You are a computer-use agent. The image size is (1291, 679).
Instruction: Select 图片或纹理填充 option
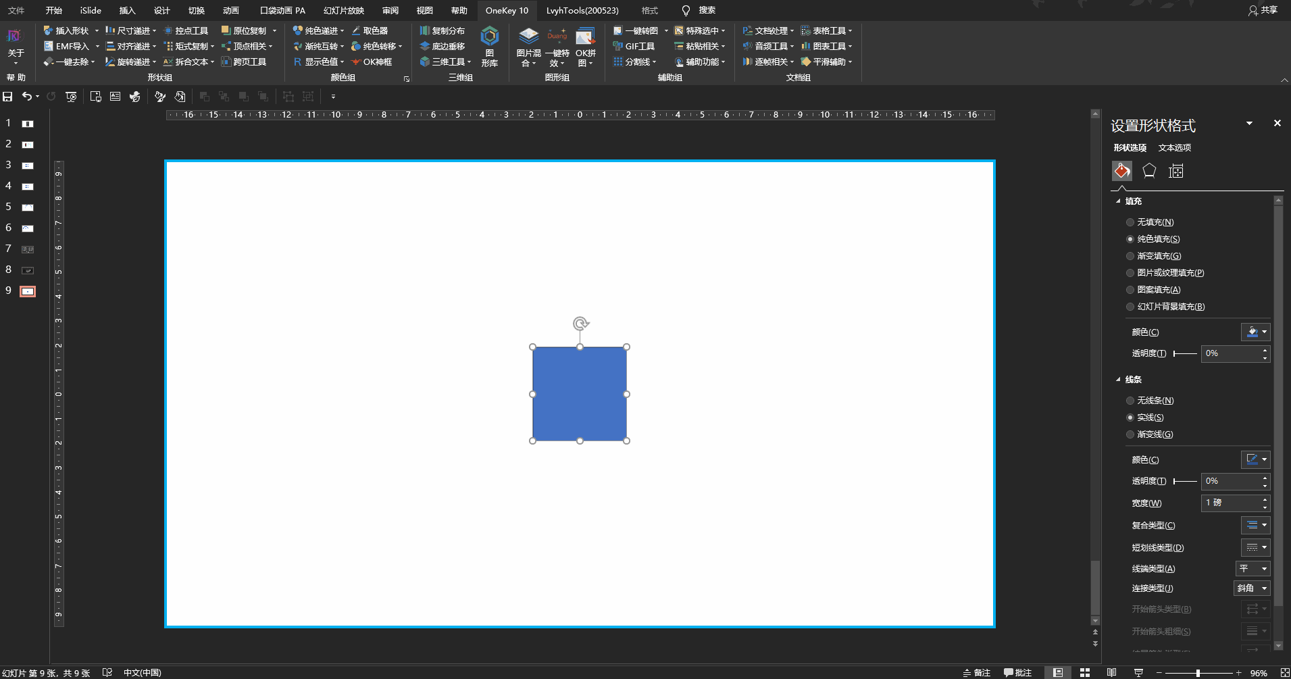pyautogui.click(x=1165, y=273)
